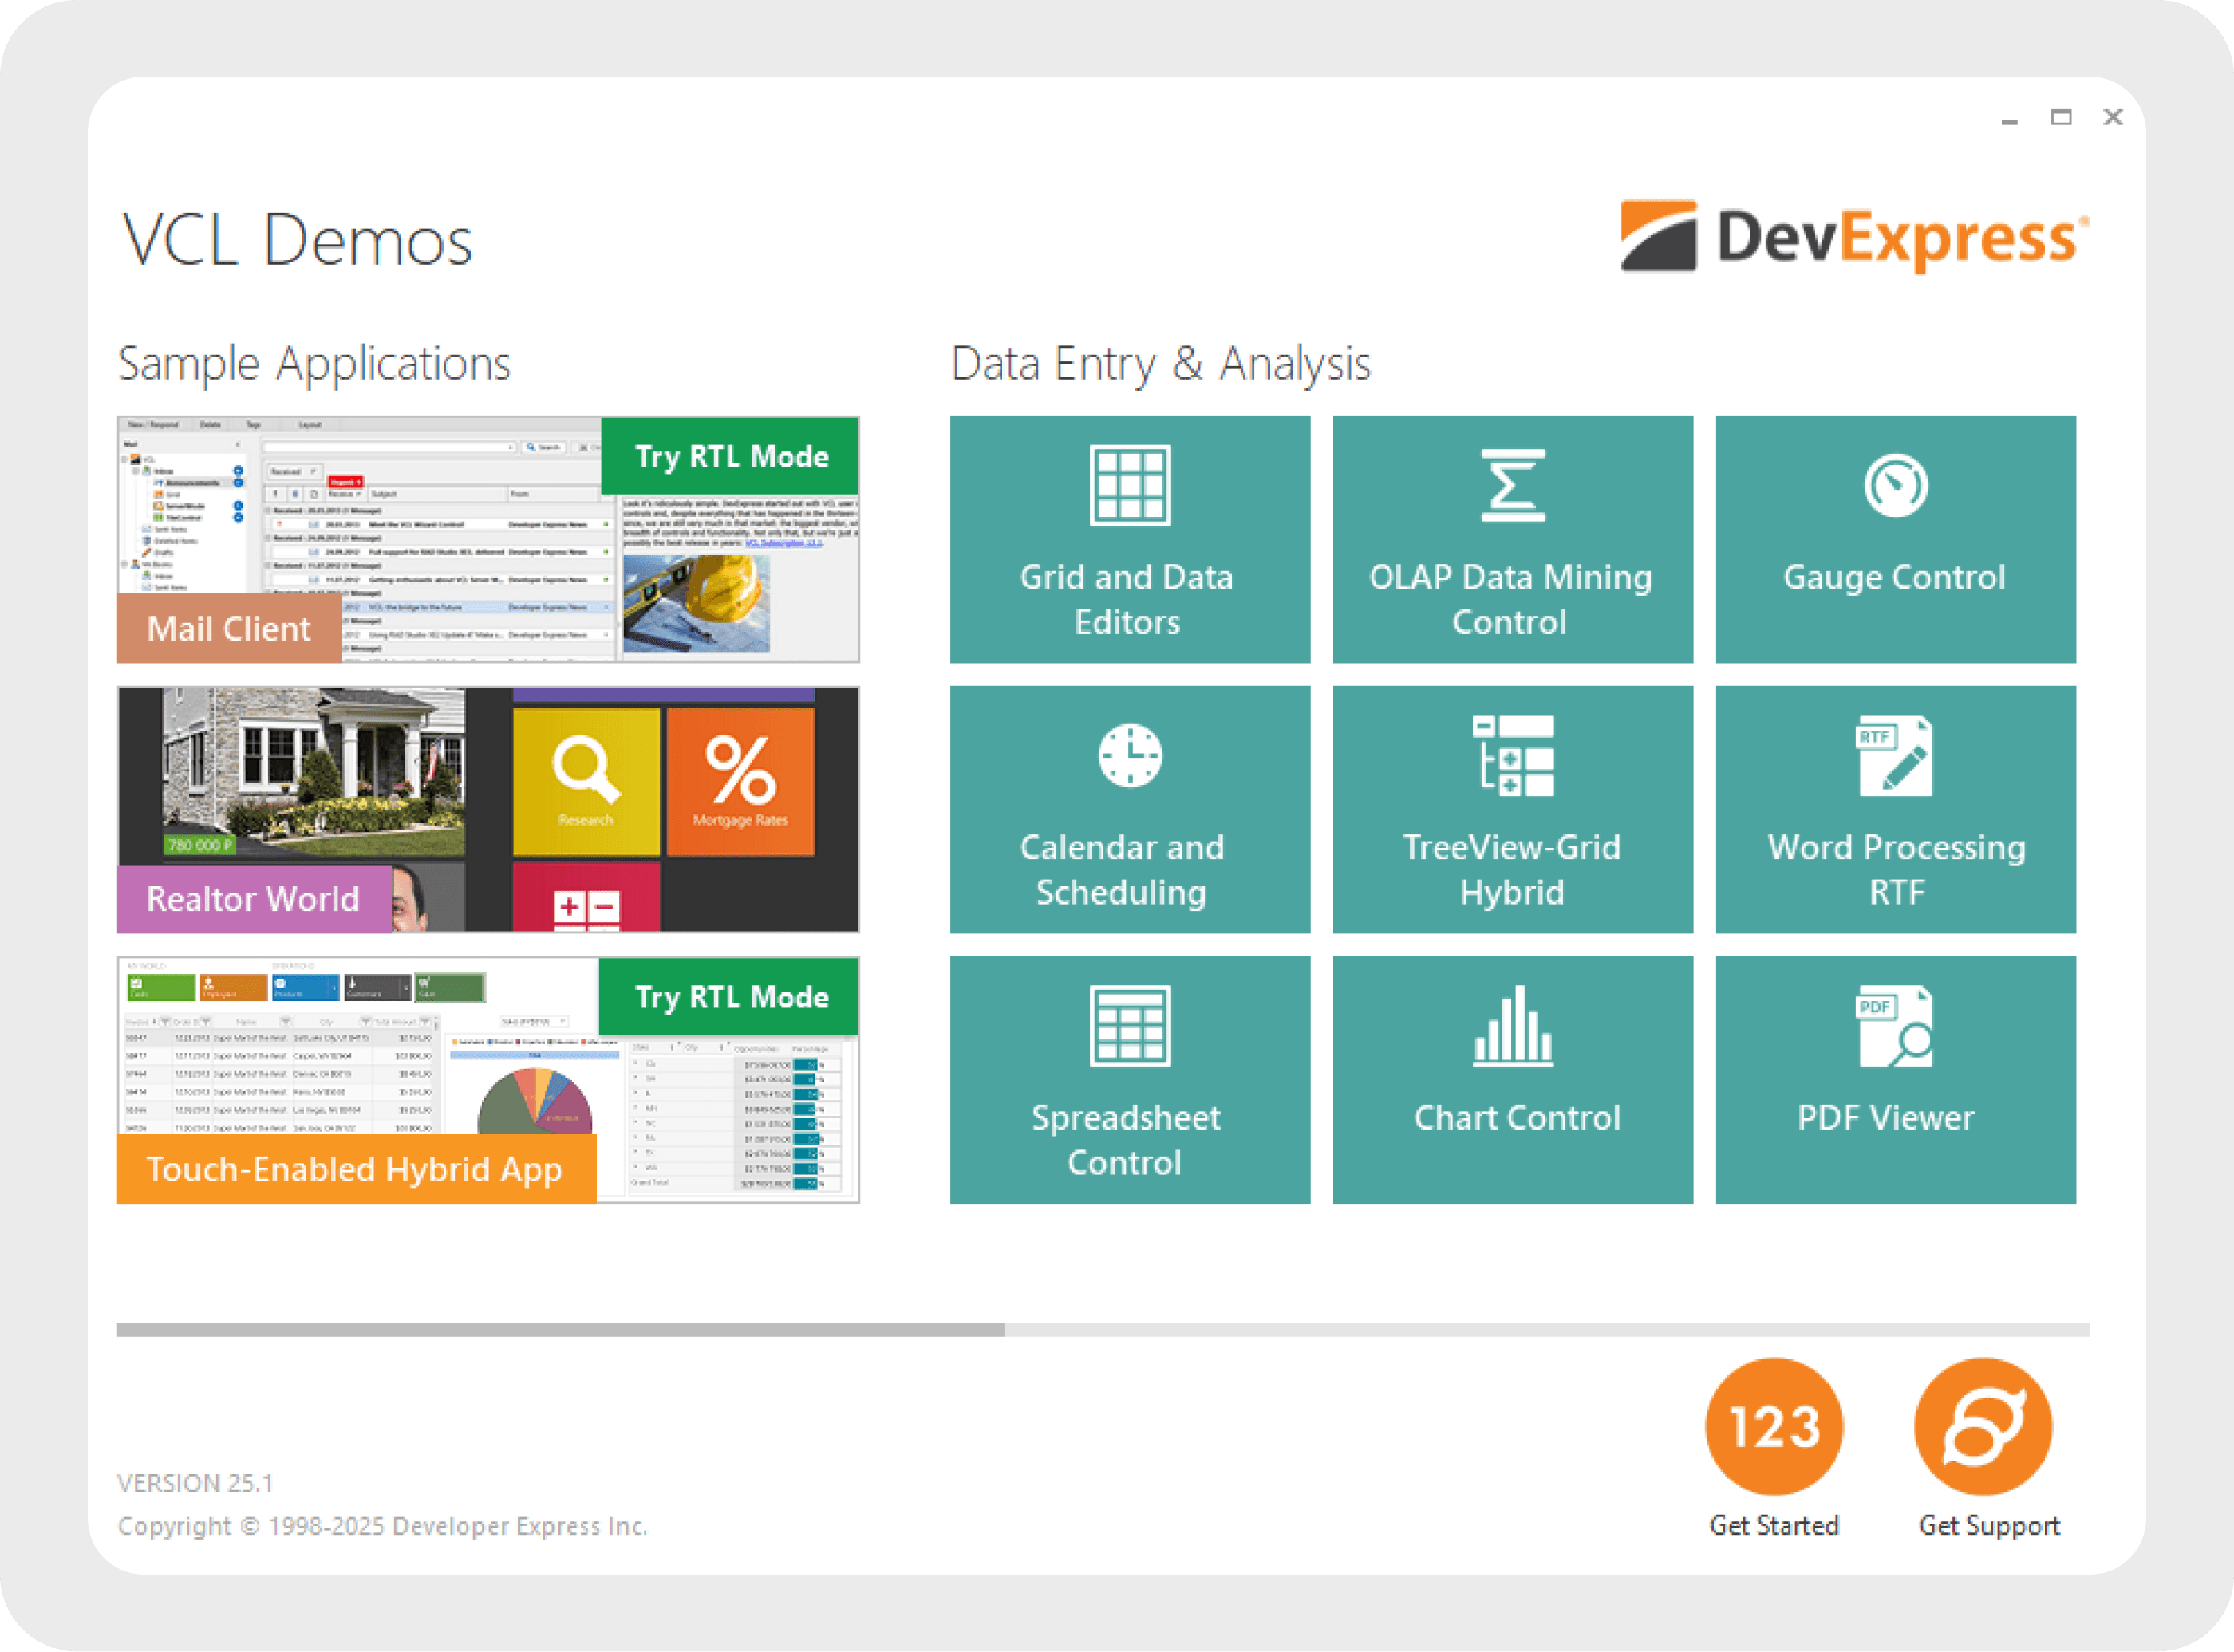Viewport: 2234px width, 1652px height.
Task: Select the TreeView-Grid Hybrid tree icon
Action: coord(1512,756)
